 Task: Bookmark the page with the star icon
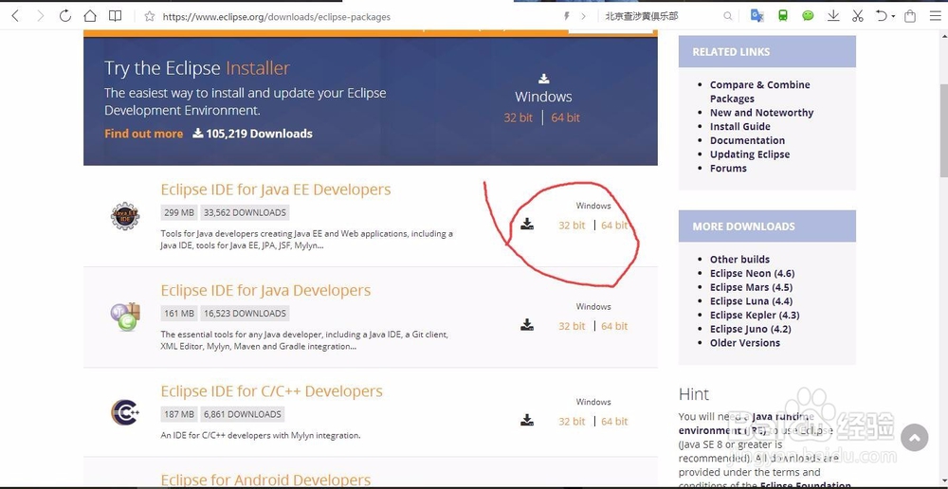[x=150, y=16]
